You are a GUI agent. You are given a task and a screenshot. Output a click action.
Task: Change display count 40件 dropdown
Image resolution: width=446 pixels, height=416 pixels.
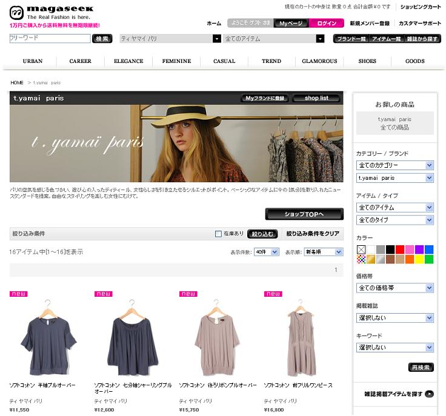267,252
